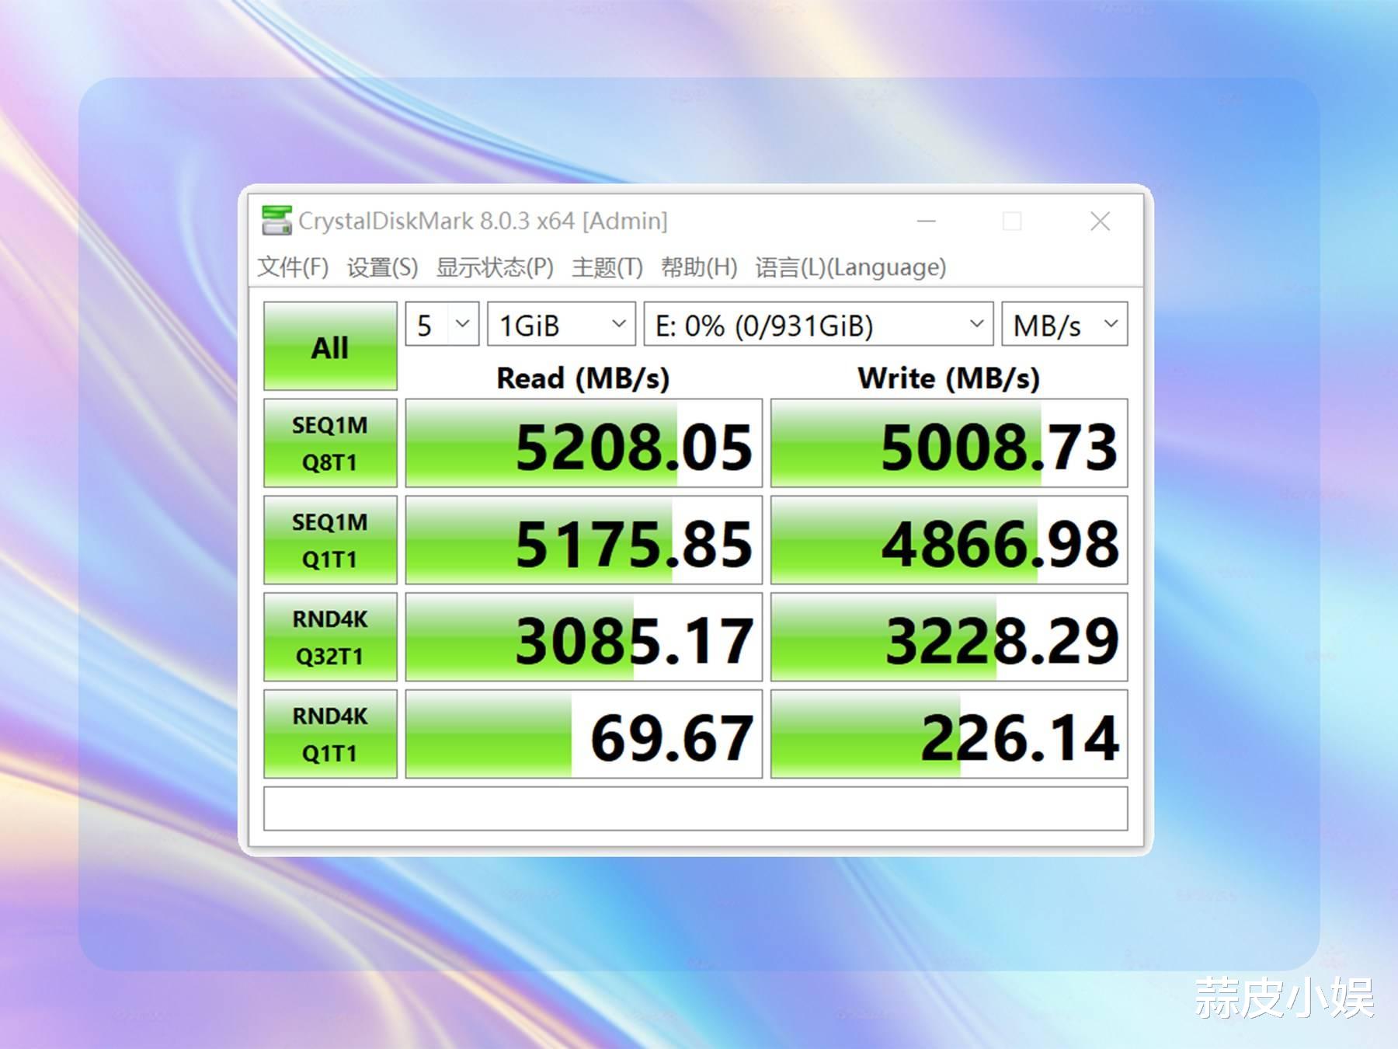Select the SEQ1M Q8T1 read value 5208.05
This screenshot has height=1049, width=1398.
coord(584,443)
